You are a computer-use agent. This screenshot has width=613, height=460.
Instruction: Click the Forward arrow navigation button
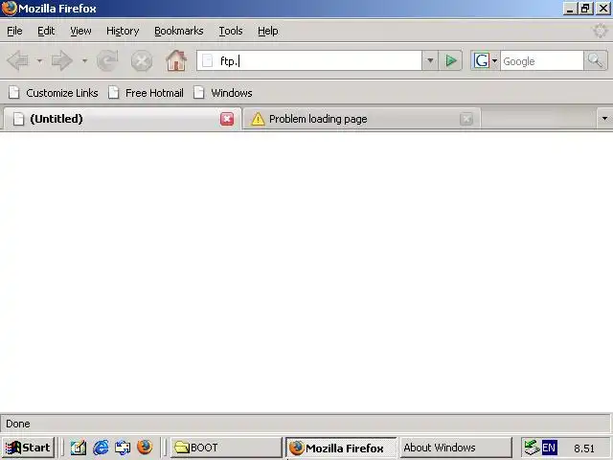(x=62, y=61)
